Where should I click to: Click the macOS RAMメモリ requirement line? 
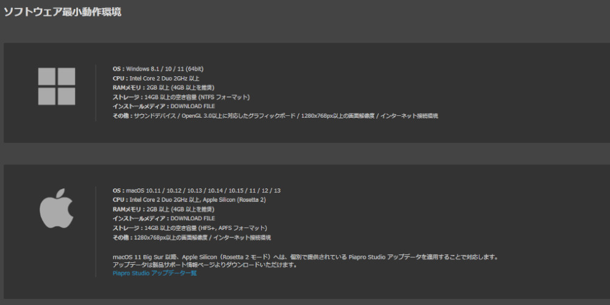point(163,209)
